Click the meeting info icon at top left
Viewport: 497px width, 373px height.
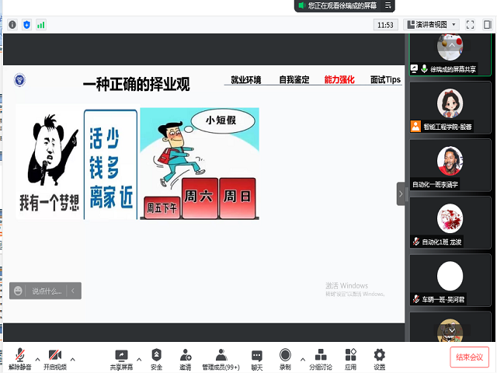point(12,25)
